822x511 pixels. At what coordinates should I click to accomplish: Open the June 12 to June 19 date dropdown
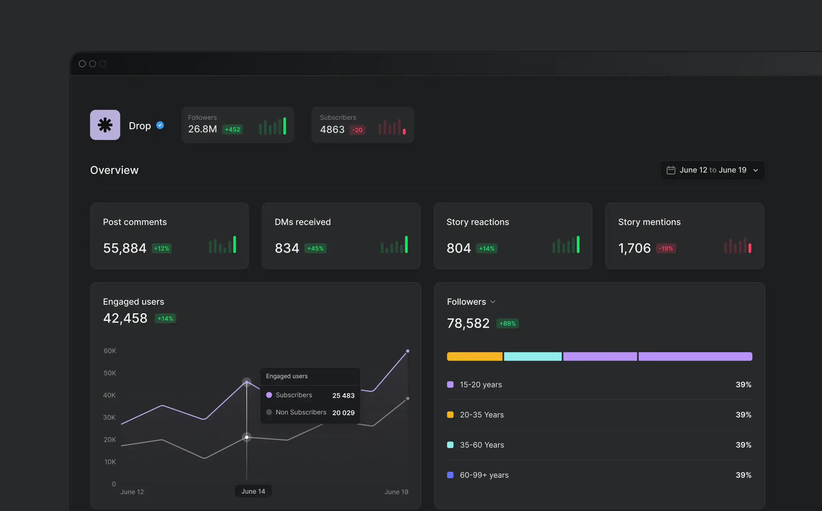(712, 170)
